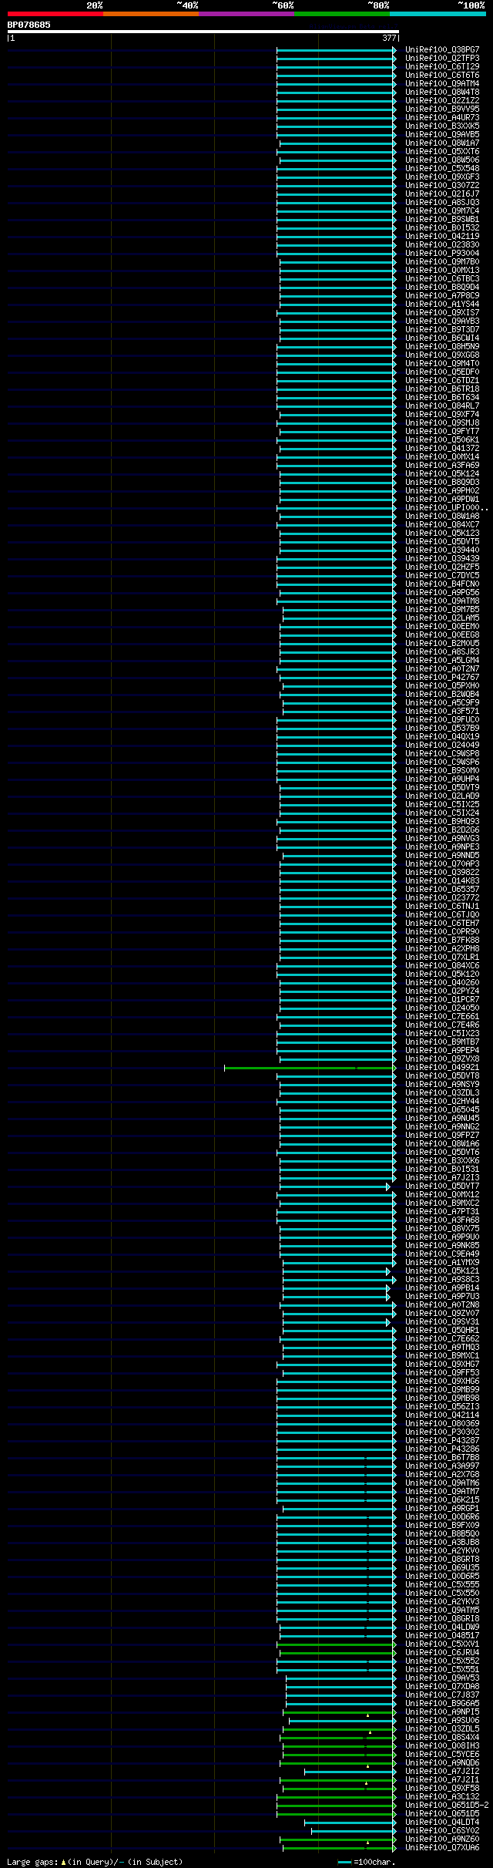The height and width of the screenshot is (1868, 493).
Task: Select the UniRef100_Q0MX12 label
Action: click(x=442, y=1195)
